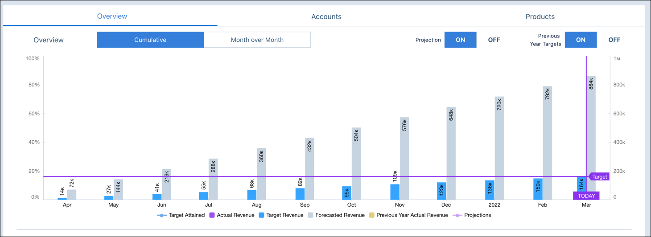Click the 504K forecasted bar for Oct

[356, 163]
